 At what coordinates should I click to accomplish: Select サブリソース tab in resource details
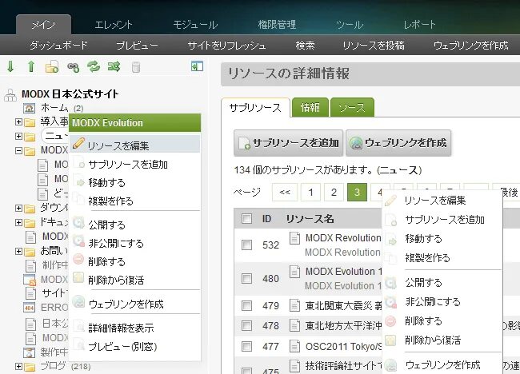255,108
